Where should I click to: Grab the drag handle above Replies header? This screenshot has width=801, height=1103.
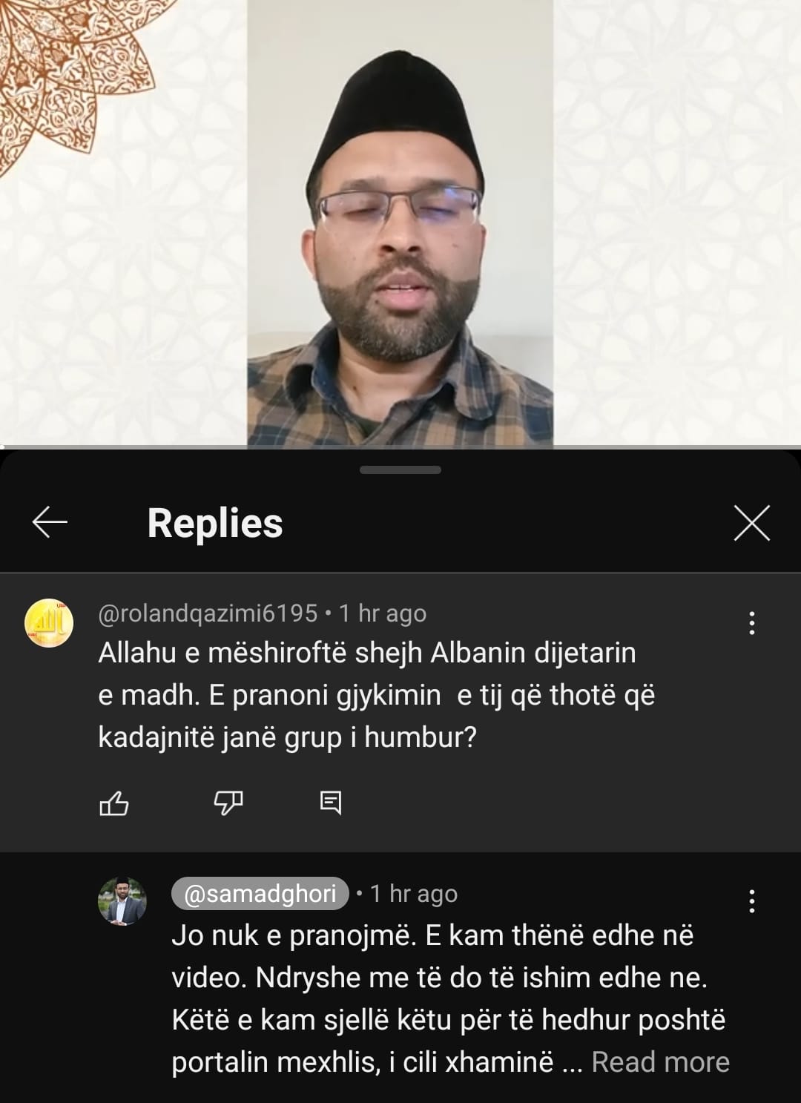click(x=400, y=470)
